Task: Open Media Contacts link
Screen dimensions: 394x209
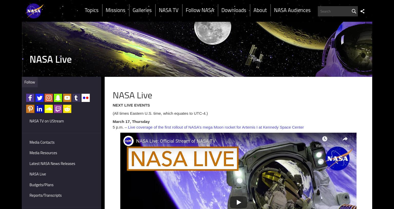Action: click(x=42, y=142)
